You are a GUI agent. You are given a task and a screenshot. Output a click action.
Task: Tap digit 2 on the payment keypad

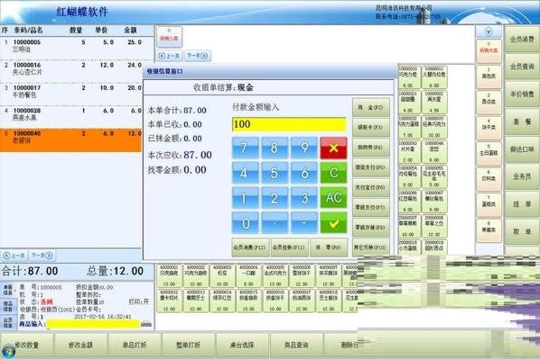(x=275, y=198)
